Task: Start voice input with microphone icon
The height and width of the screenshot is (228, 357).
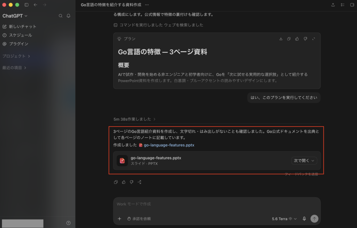Action: coord(304,219)
